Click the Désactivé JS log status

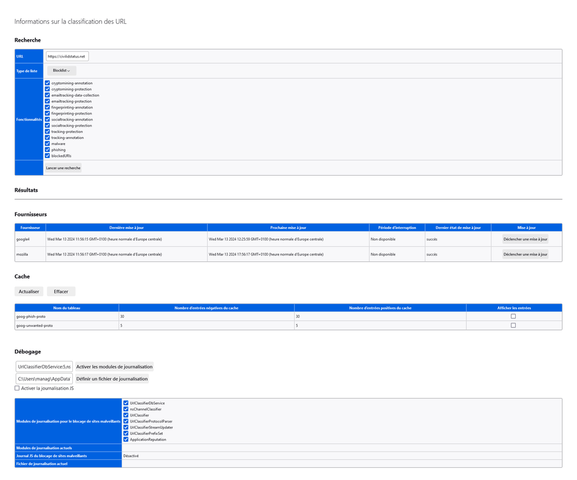pos(131,456)
